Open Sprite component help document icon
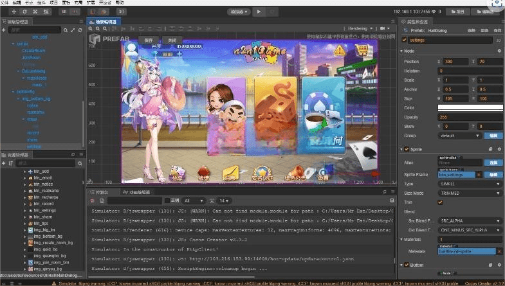 point(490,149)
